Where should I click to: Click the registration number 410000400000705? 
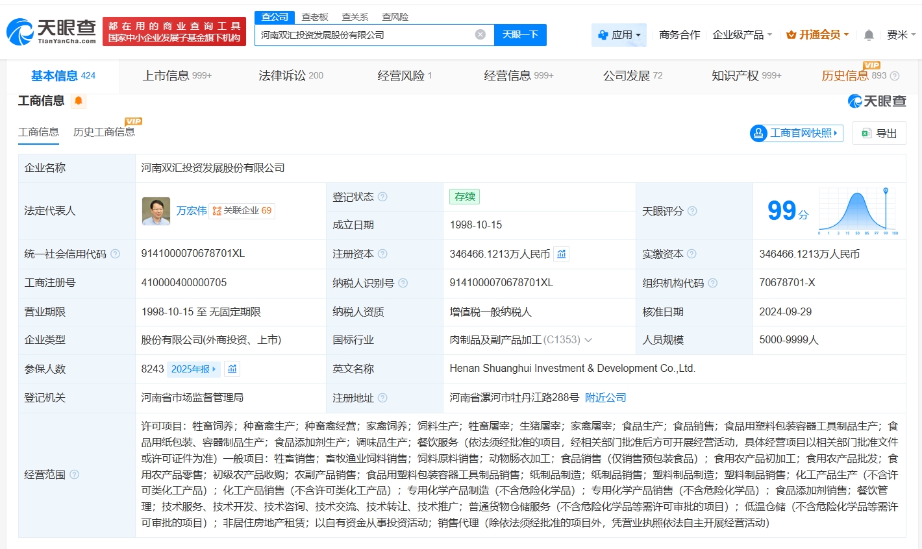coord(184,283)
